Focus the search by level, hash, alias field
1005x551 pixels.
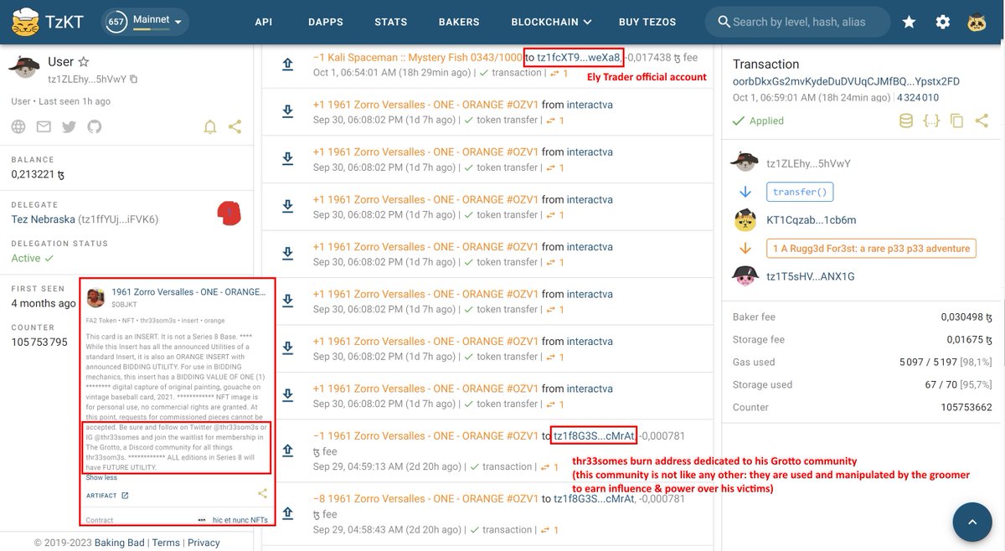(798, 22)
